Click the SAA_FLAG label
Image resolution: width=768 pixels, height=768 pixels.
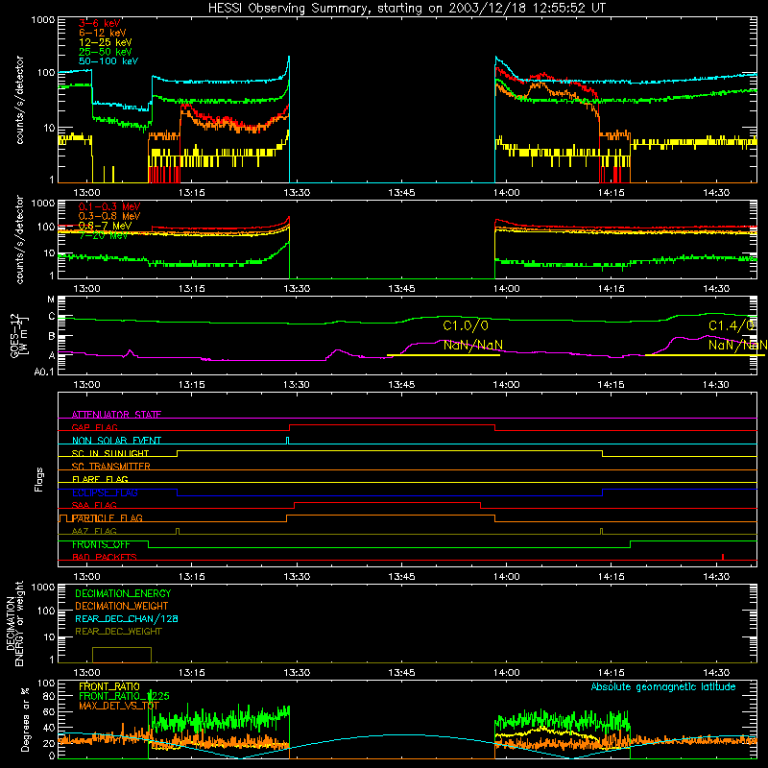[x=94, y=505]
